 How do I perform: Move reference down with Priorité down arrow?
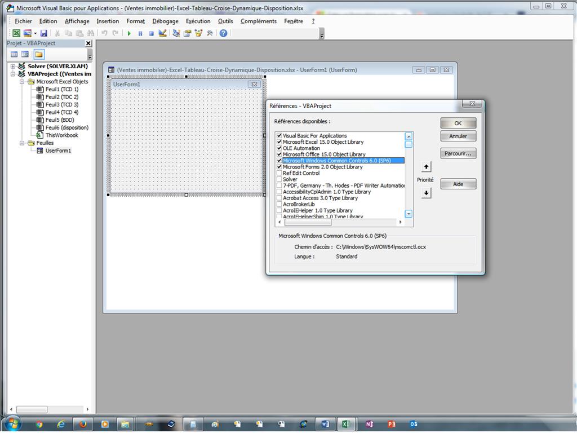[x=426, y=193]
